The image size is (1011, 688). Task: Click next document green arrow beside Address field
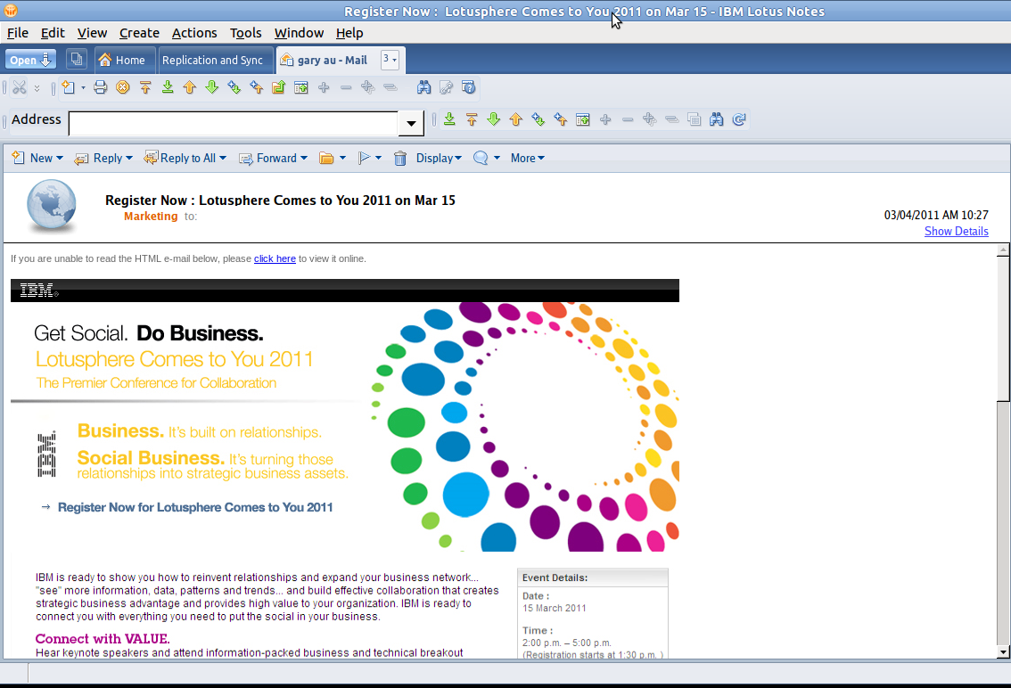tap(493, 119)
